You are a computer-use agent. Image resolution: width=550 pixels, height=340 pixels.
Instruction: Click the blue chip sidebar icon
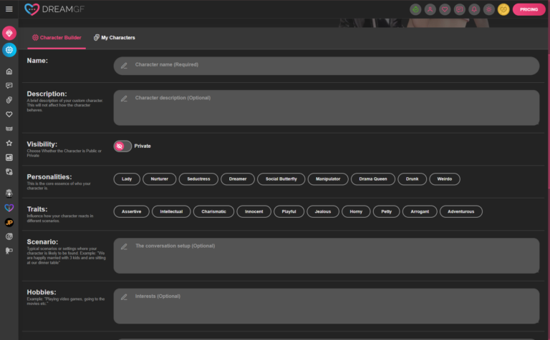point(9,49)
